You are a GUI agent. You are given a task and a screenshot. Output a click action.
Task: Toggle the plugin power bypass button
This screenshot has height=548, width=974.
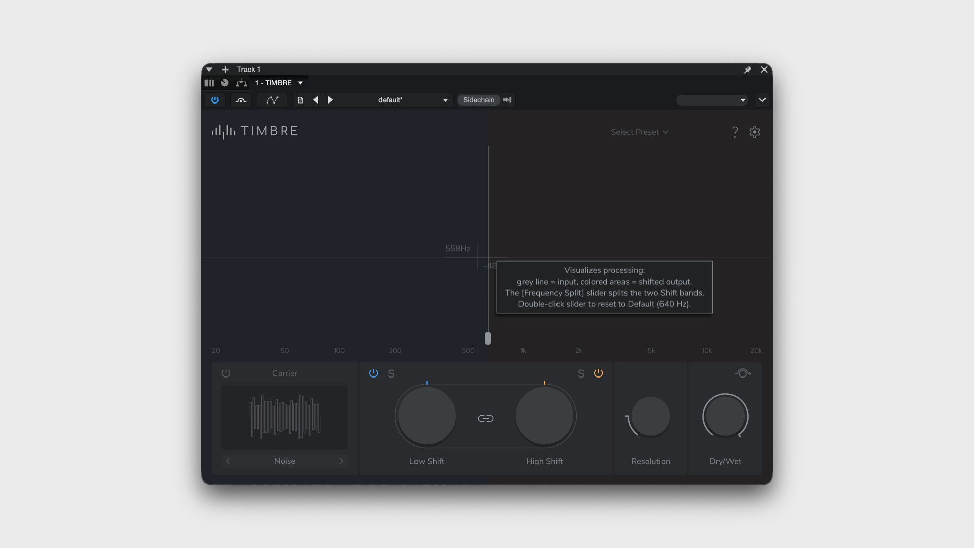point(215,100)
